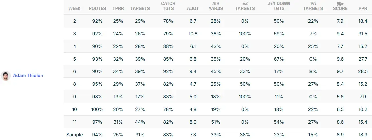This screenshot has height=140, width=372.
Task: Sort by the WEEK column header
Action: pyautogui.click(x=74, y=8)
